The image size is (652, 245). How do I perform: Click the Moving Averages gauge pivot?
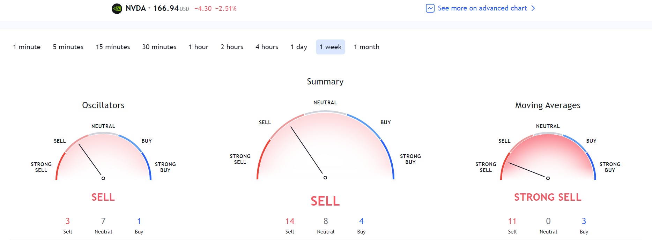pos(548,178)
